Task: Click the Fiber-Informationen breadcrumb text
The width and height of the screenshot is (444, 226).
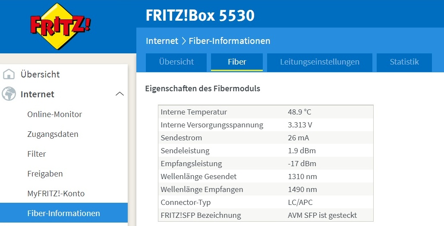Action: coord(230,41)
